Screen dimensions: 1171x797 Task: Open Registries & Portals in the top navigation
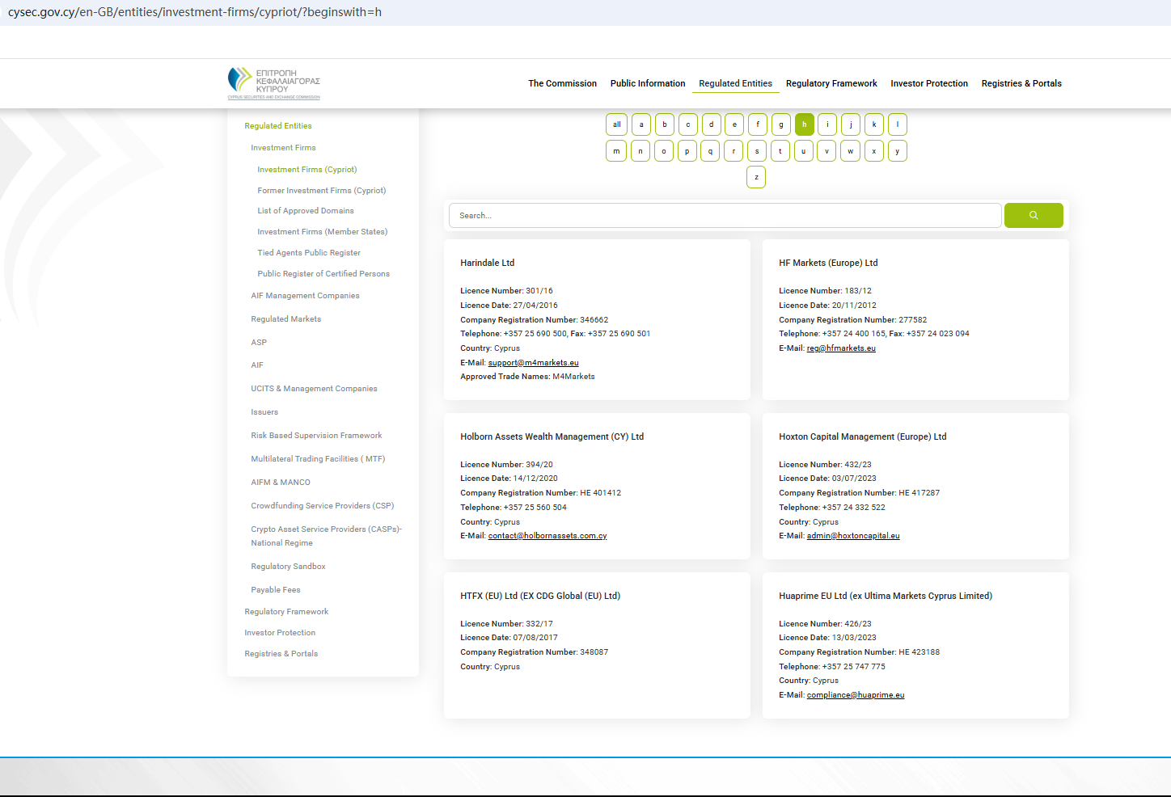pos(1021,83)
